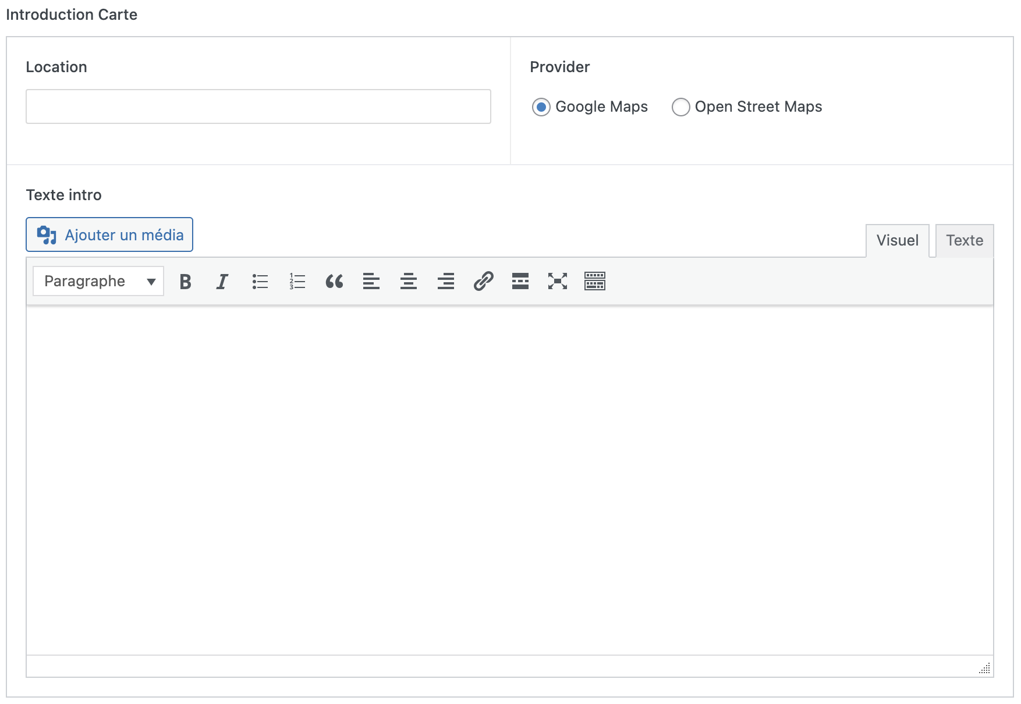Insert a bulleted list
Screen dimensions: 1021x704
click(260, 282)
